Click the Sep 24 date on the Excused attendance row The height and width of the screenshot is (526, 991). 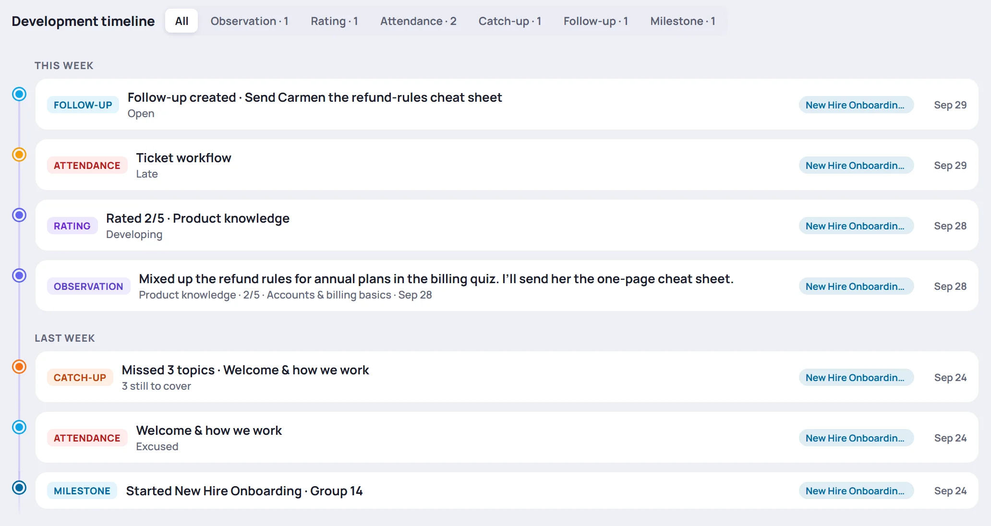point(950,438)
